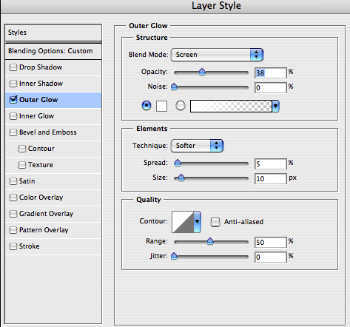Open the Blend Mode Screen dropdown
Screen dimensions: 350x327
pos(217,55)
